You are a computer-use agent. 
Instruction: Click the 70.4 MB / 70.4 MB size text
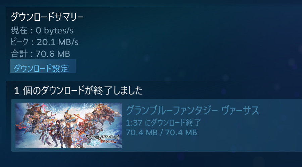click(x=161, y=133)
